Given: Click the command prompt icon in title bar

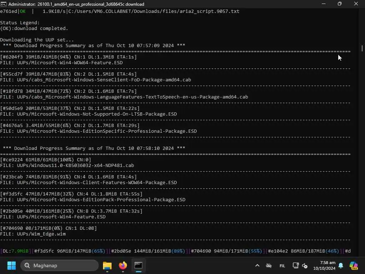Looking at the screenshot, I should click(4, 4).
